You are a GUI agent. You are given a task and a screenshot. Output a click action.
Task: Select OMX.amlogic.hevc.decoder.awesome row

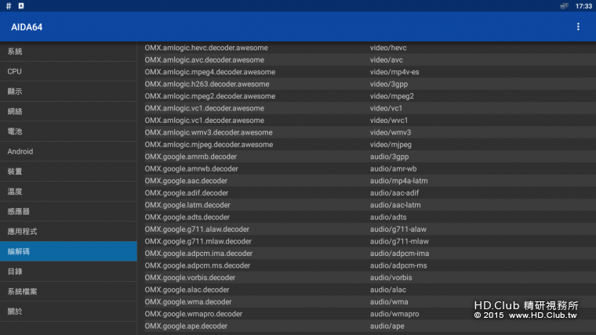click(370, 48)
